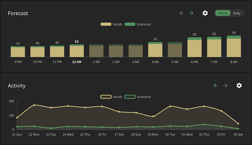Click the 7 AM forecast bar

click(214, 47)
